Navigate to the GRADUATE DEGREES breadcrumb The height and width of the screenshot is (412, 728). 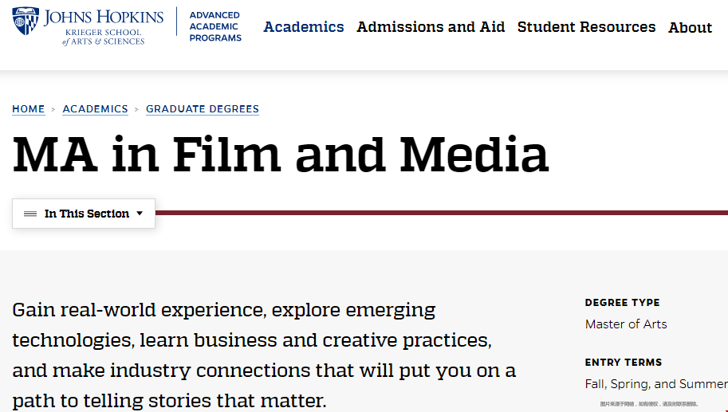point(203,109)
